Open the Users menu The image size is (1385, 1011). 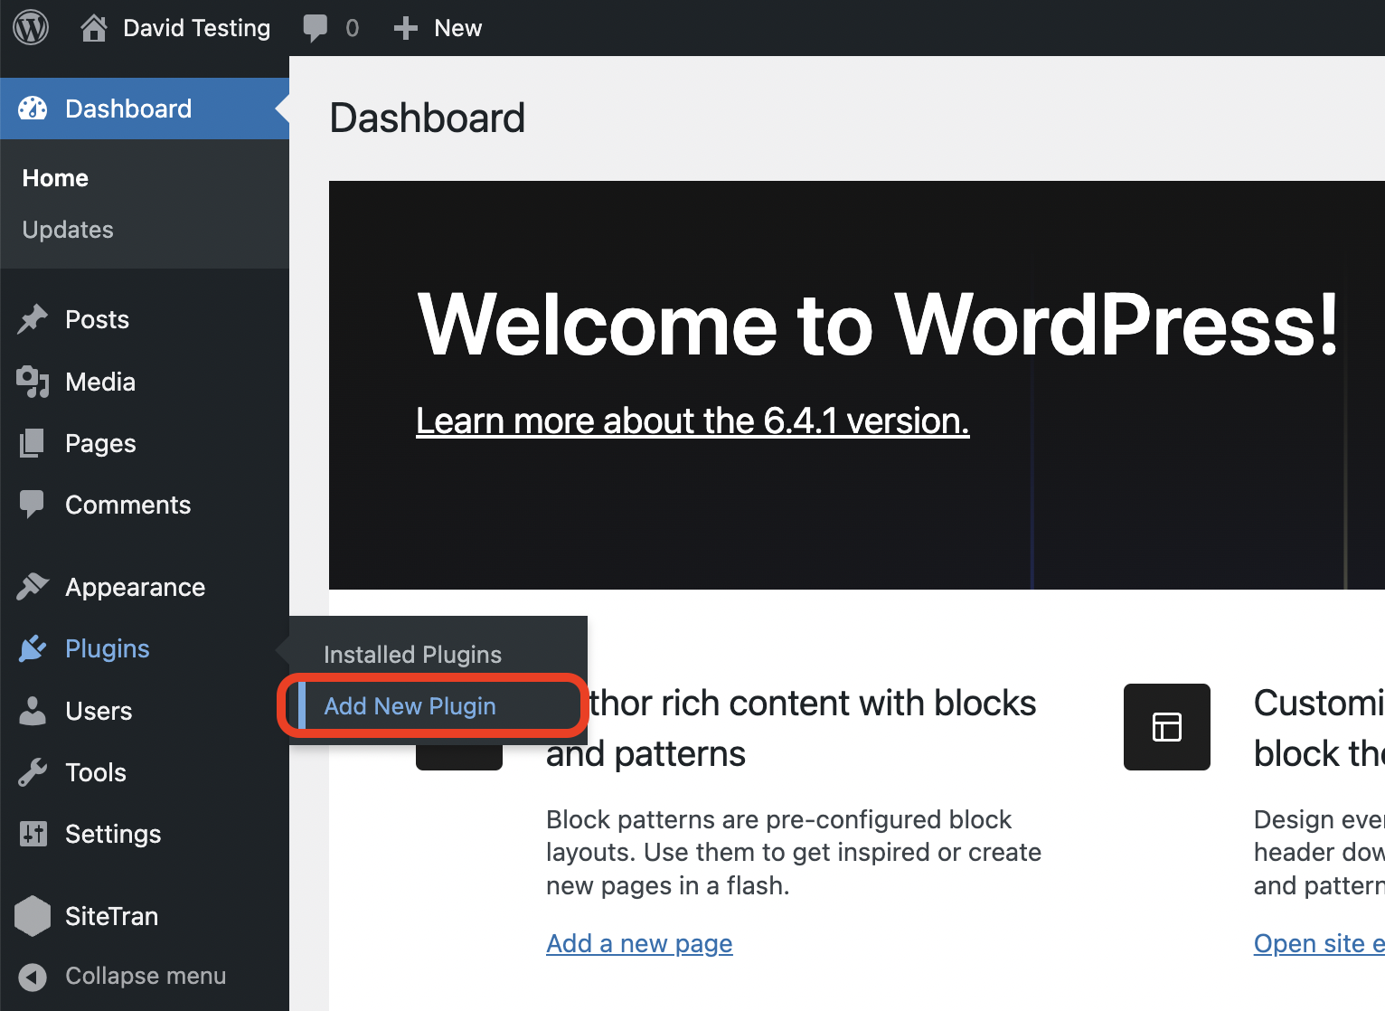[99, 711]
